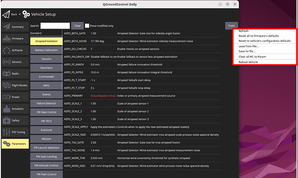The image size is (298, 178).
Task: Toggle Show modified only checkbox
Action: click(87, 25)
